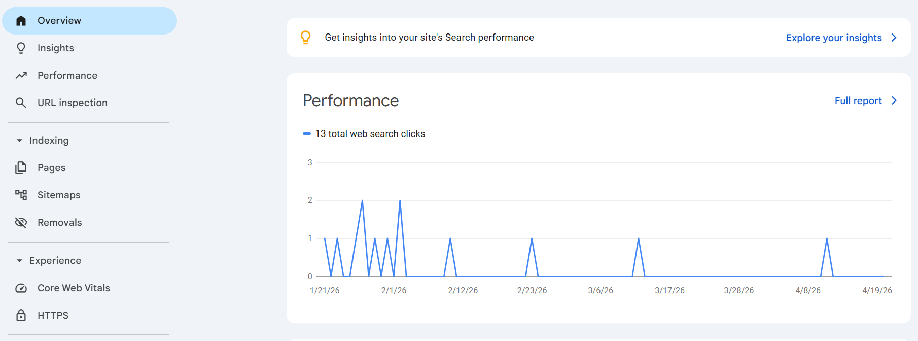Click the Insights lightbulb icon in sidebar
The image size is (918, 341).
[21, 48]
